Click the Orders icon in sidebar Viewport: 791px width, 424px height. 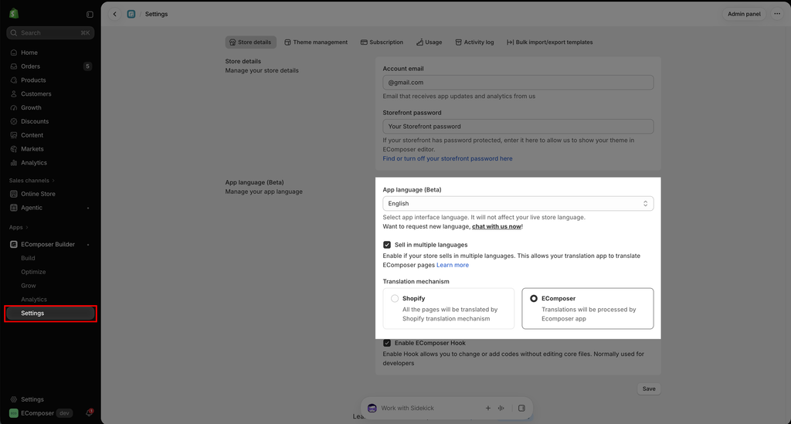(14, 66)
